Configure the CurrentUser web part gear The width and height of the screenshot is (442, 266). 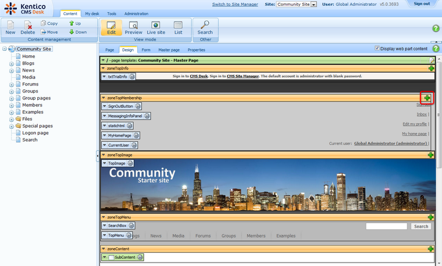[134, 145]
